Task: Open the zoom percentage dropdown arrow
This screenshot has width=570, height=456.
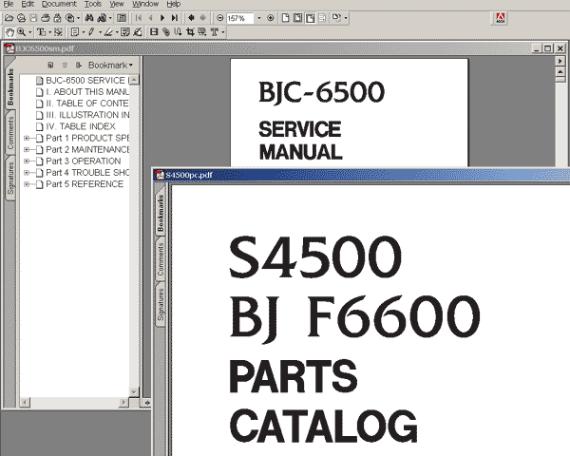Action: click(x=258, y=18)
